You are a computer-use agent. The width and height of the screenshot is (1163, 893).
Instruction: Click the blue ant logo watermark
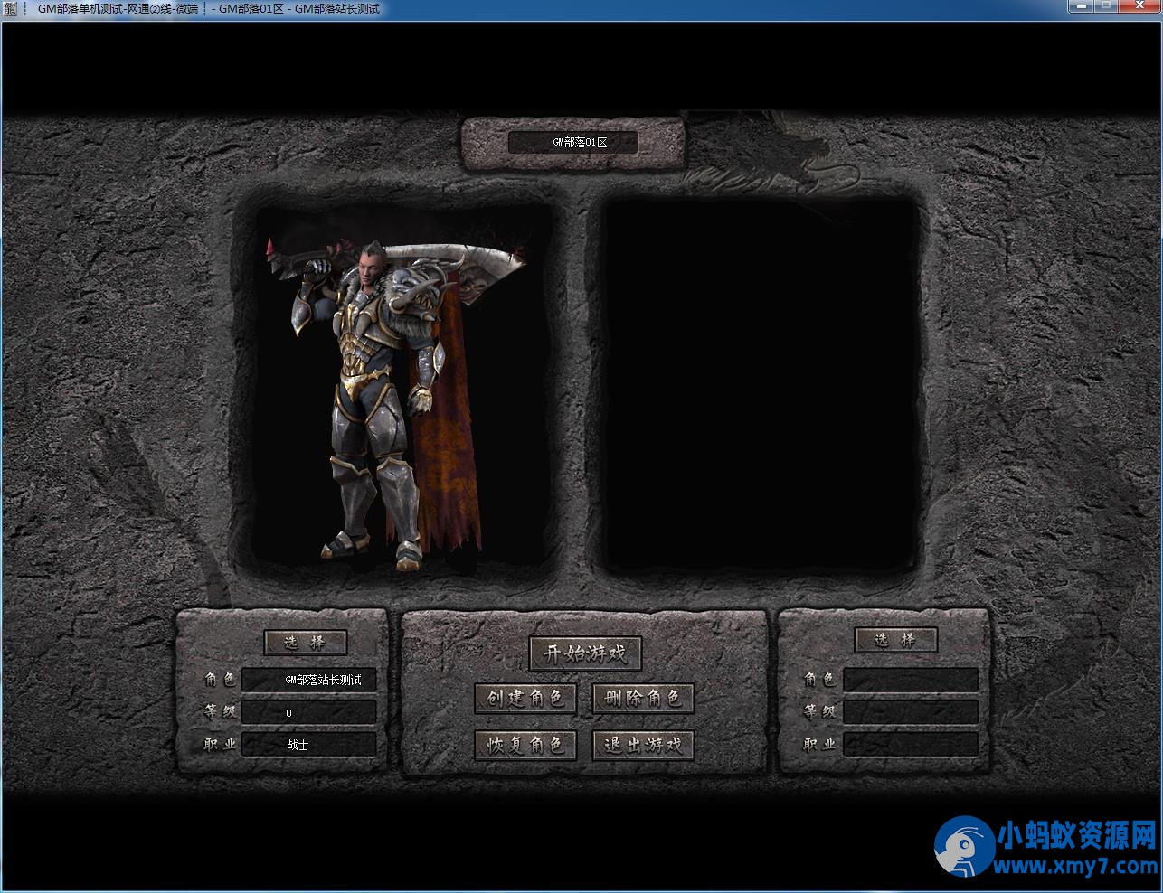(x=964, y=846)
